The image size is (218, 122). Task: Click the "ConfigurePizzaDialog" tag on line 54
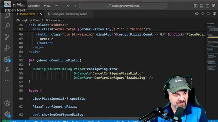(x=53, y=69)
